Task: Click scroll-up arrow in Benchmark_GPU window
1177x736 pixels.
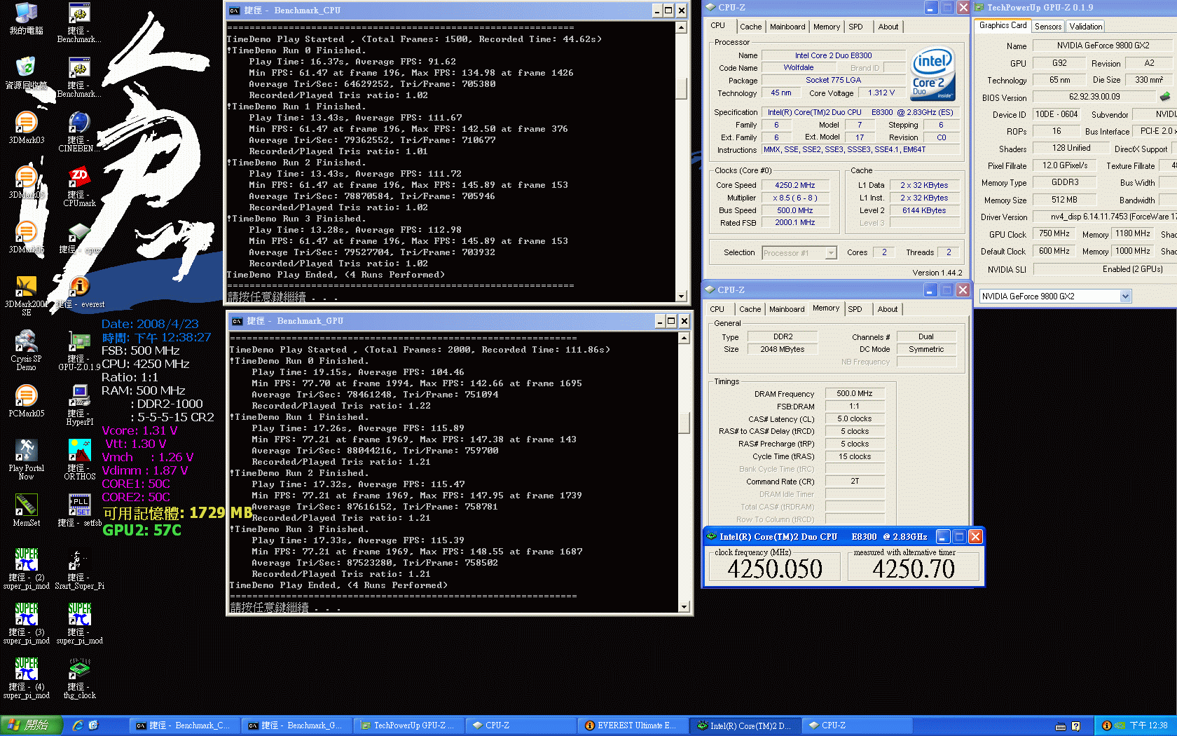Action: coord(684,338)
